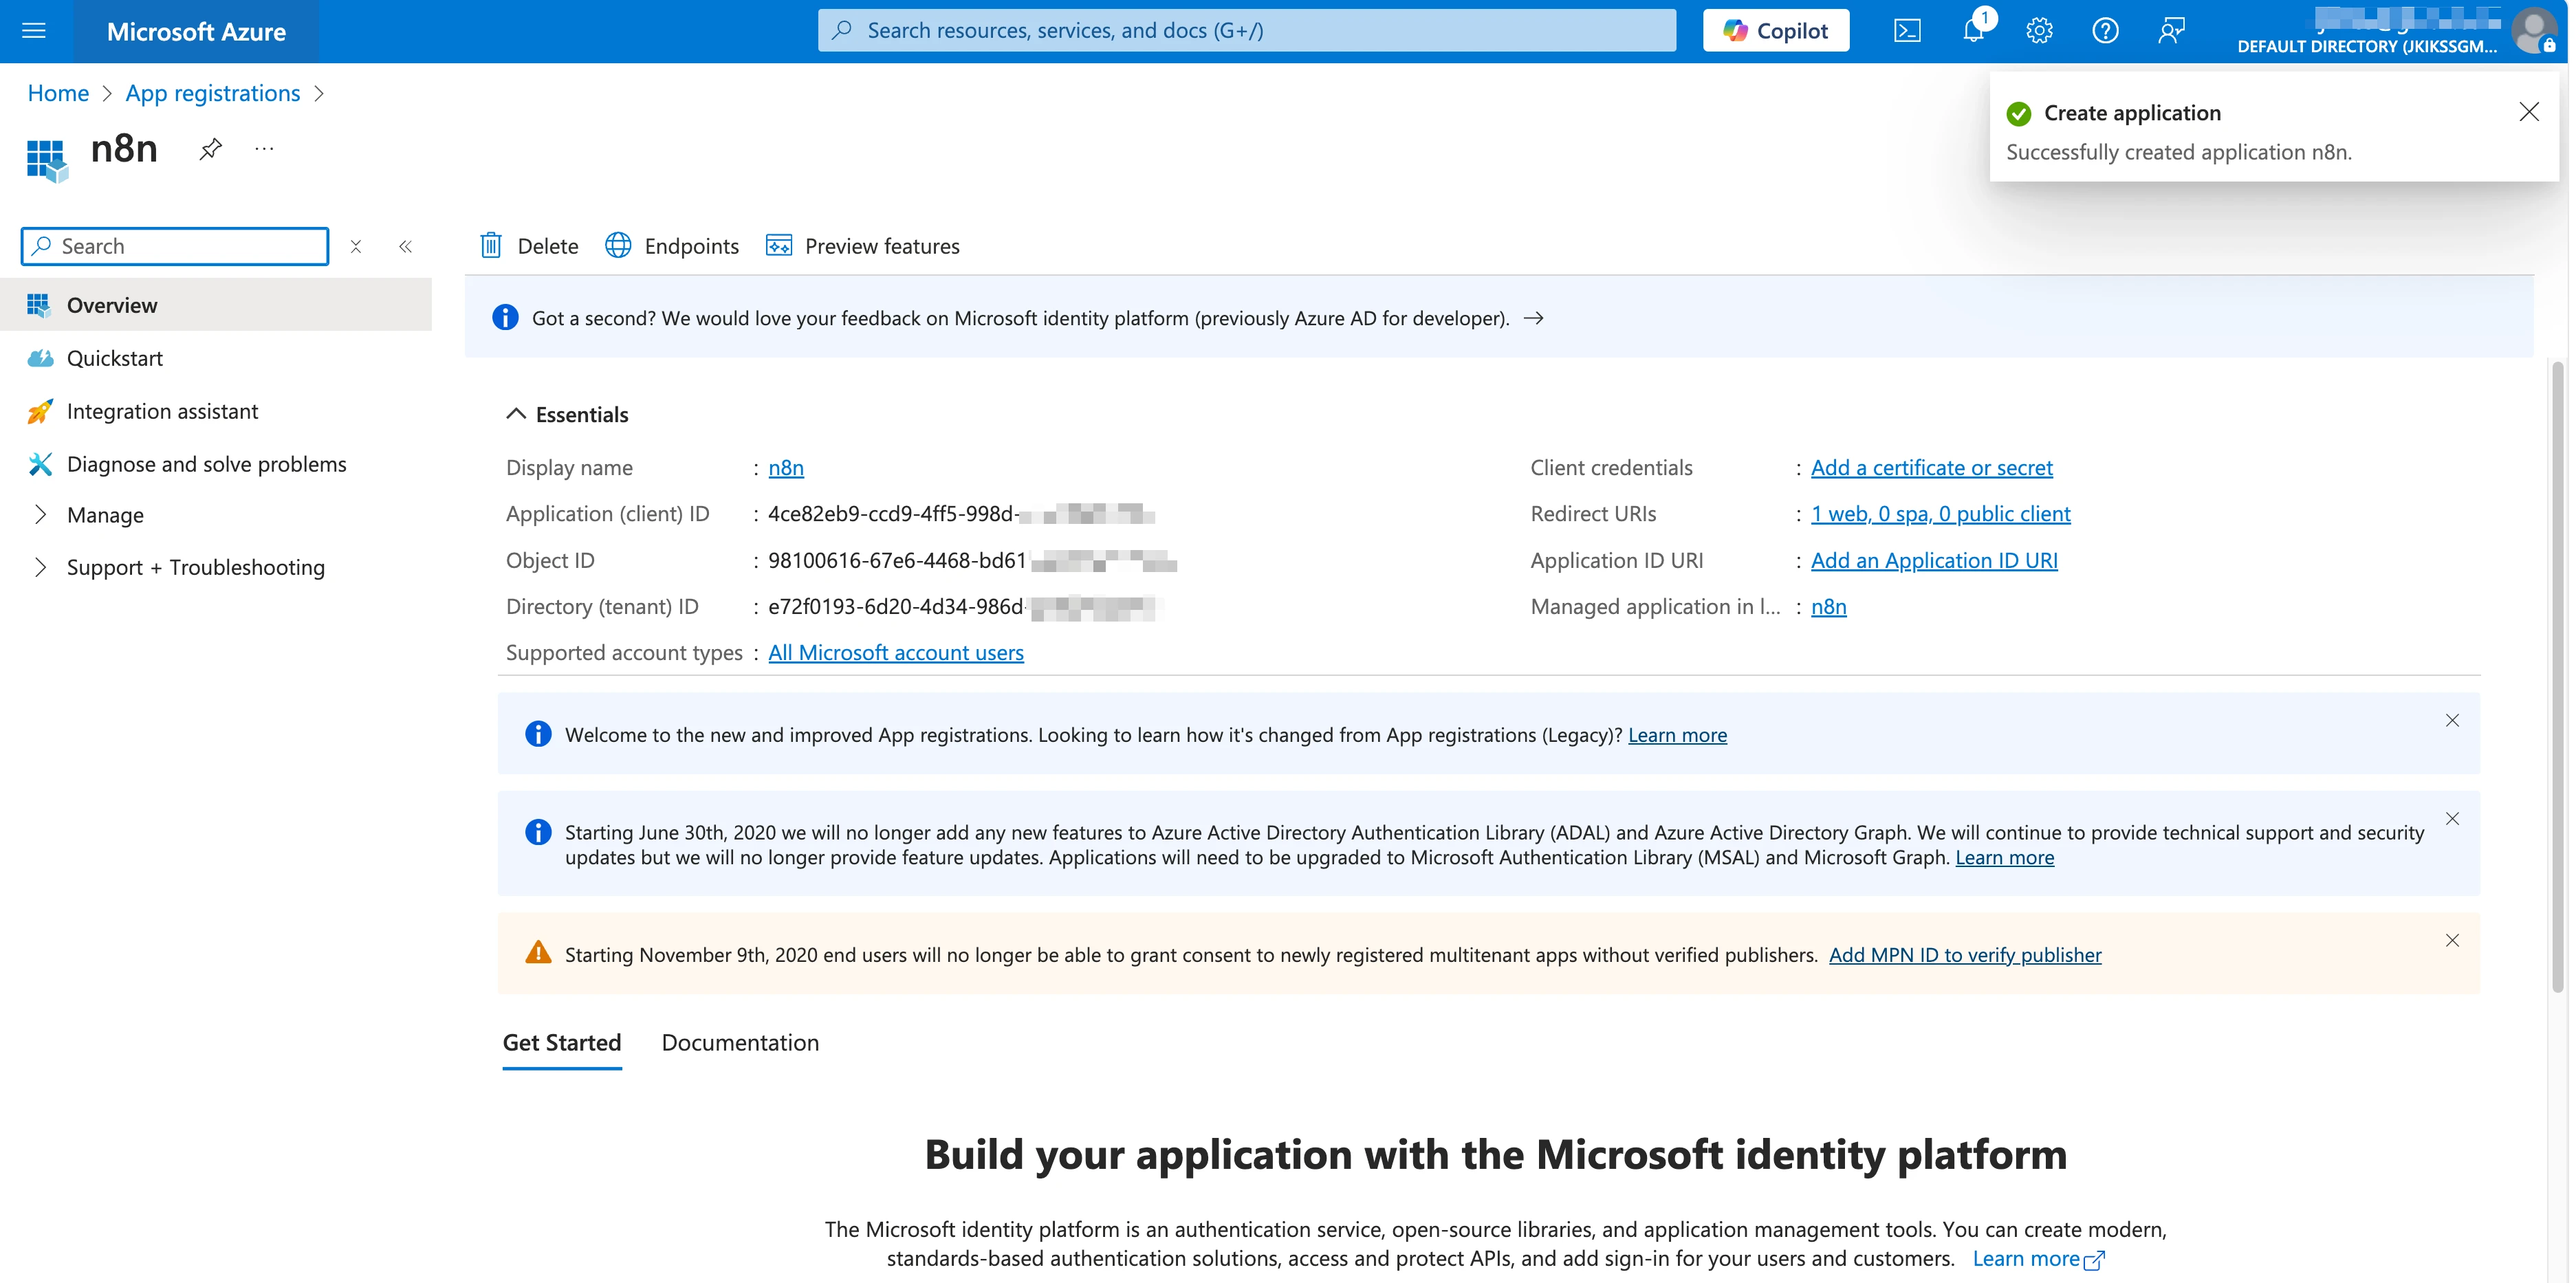Open Learn more in ADAL notice
The image size is (2576, 1283).
click(x=2005, y=857)
